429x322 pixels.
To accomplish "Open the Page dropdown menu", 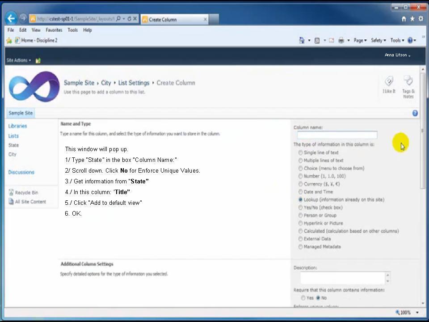I will [360, 40].
